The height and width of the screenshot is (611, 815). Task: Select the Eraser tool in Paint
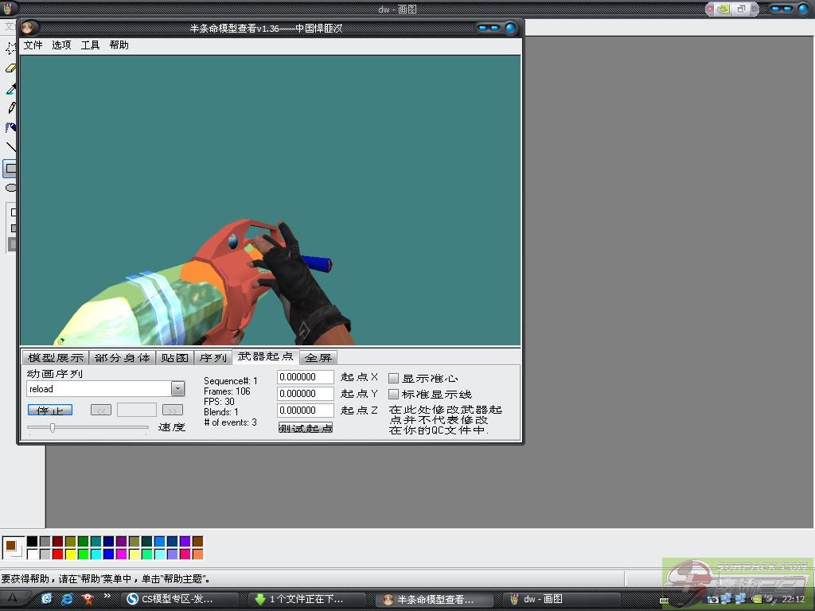pyautogui.click(x=11, y=68)
